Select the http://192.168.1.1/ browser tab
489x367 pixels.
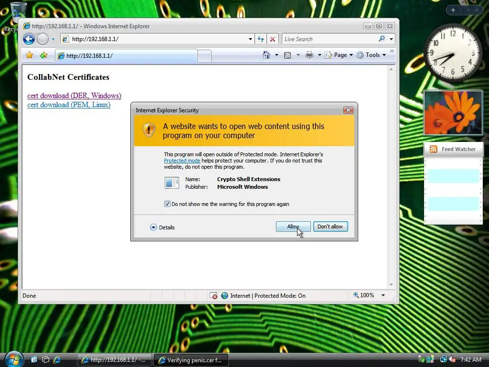point(126,56)
